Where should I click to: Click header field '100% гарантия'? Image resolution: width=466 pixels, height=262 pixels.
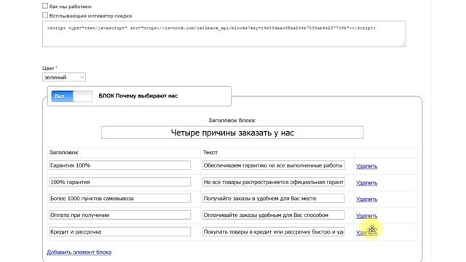[120, 182]
